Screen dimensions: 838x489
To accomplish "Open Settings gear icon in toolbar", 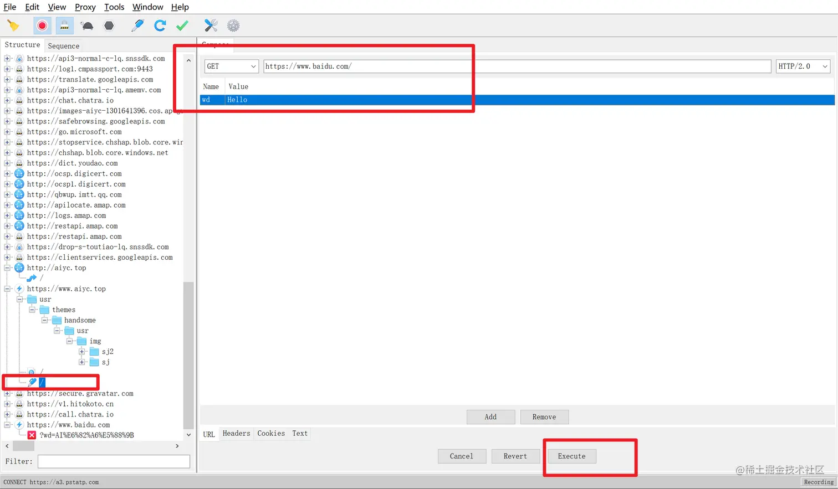I will (233, 25).
